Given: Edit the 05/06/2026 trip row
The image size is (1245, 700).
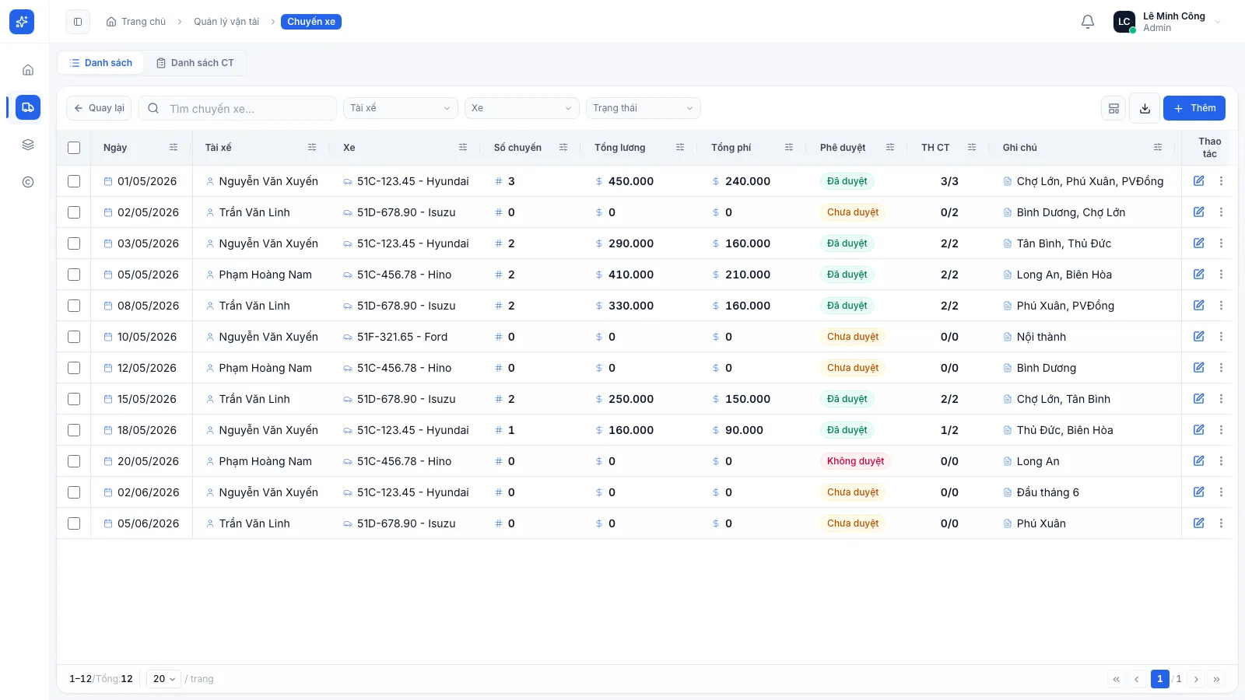Looking at the screenshot, I should 1199,523.
